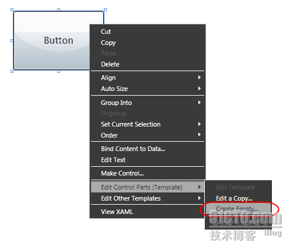Open Set Current Selection submenu

click(x=148, y=124)
